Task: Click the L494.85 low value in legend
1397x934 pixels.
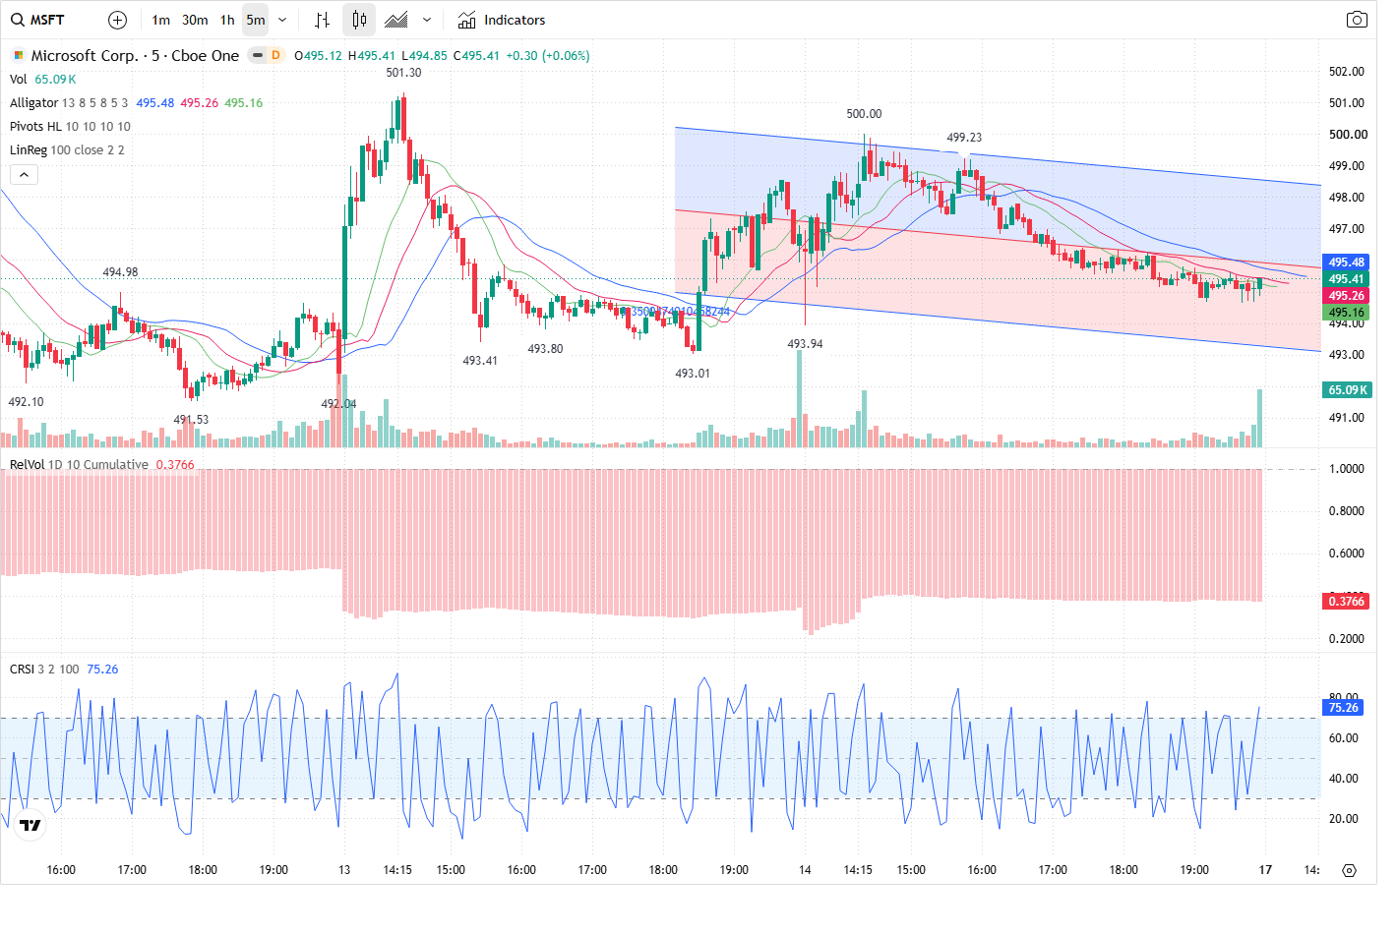Action: pos(424,56)
